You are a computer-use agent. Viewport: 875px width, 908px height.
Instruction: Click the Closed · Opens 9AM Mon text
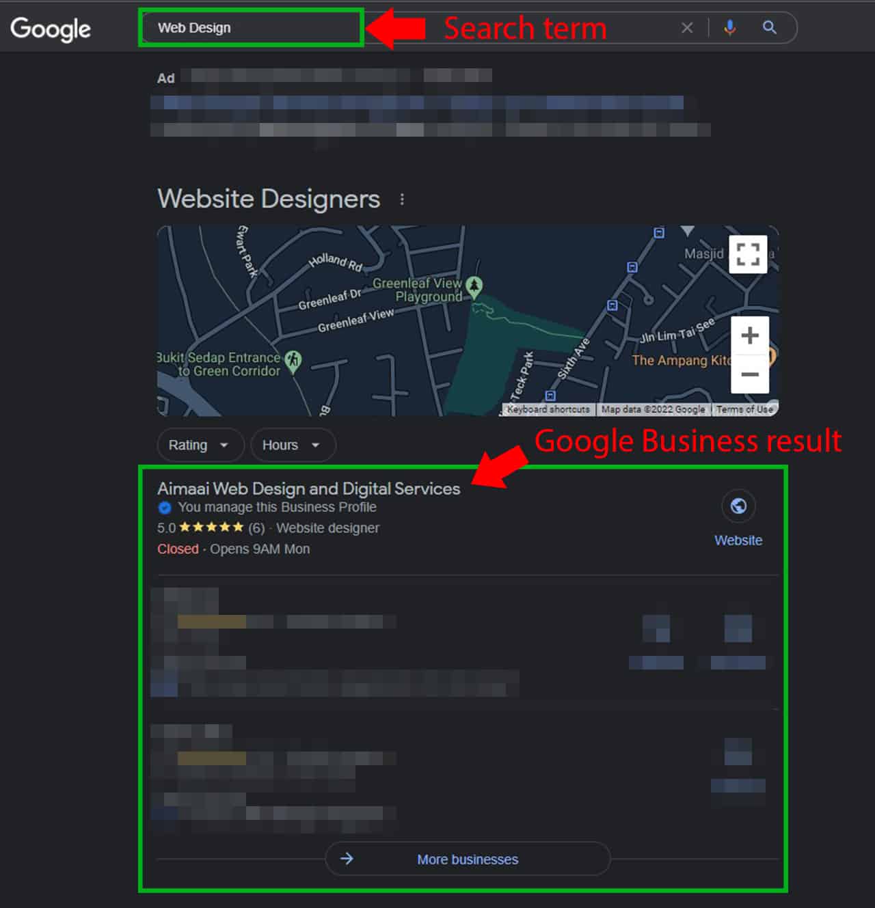[x=233, y=549]
